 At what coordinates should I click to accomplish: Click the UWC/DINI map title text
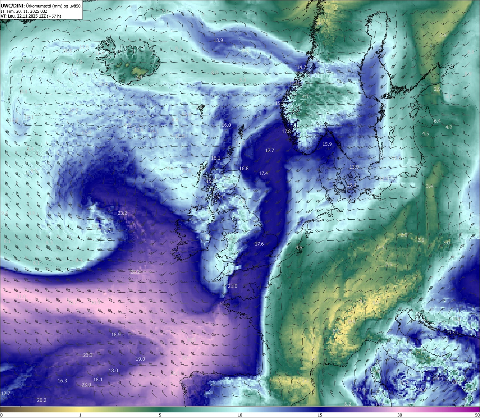41,6
